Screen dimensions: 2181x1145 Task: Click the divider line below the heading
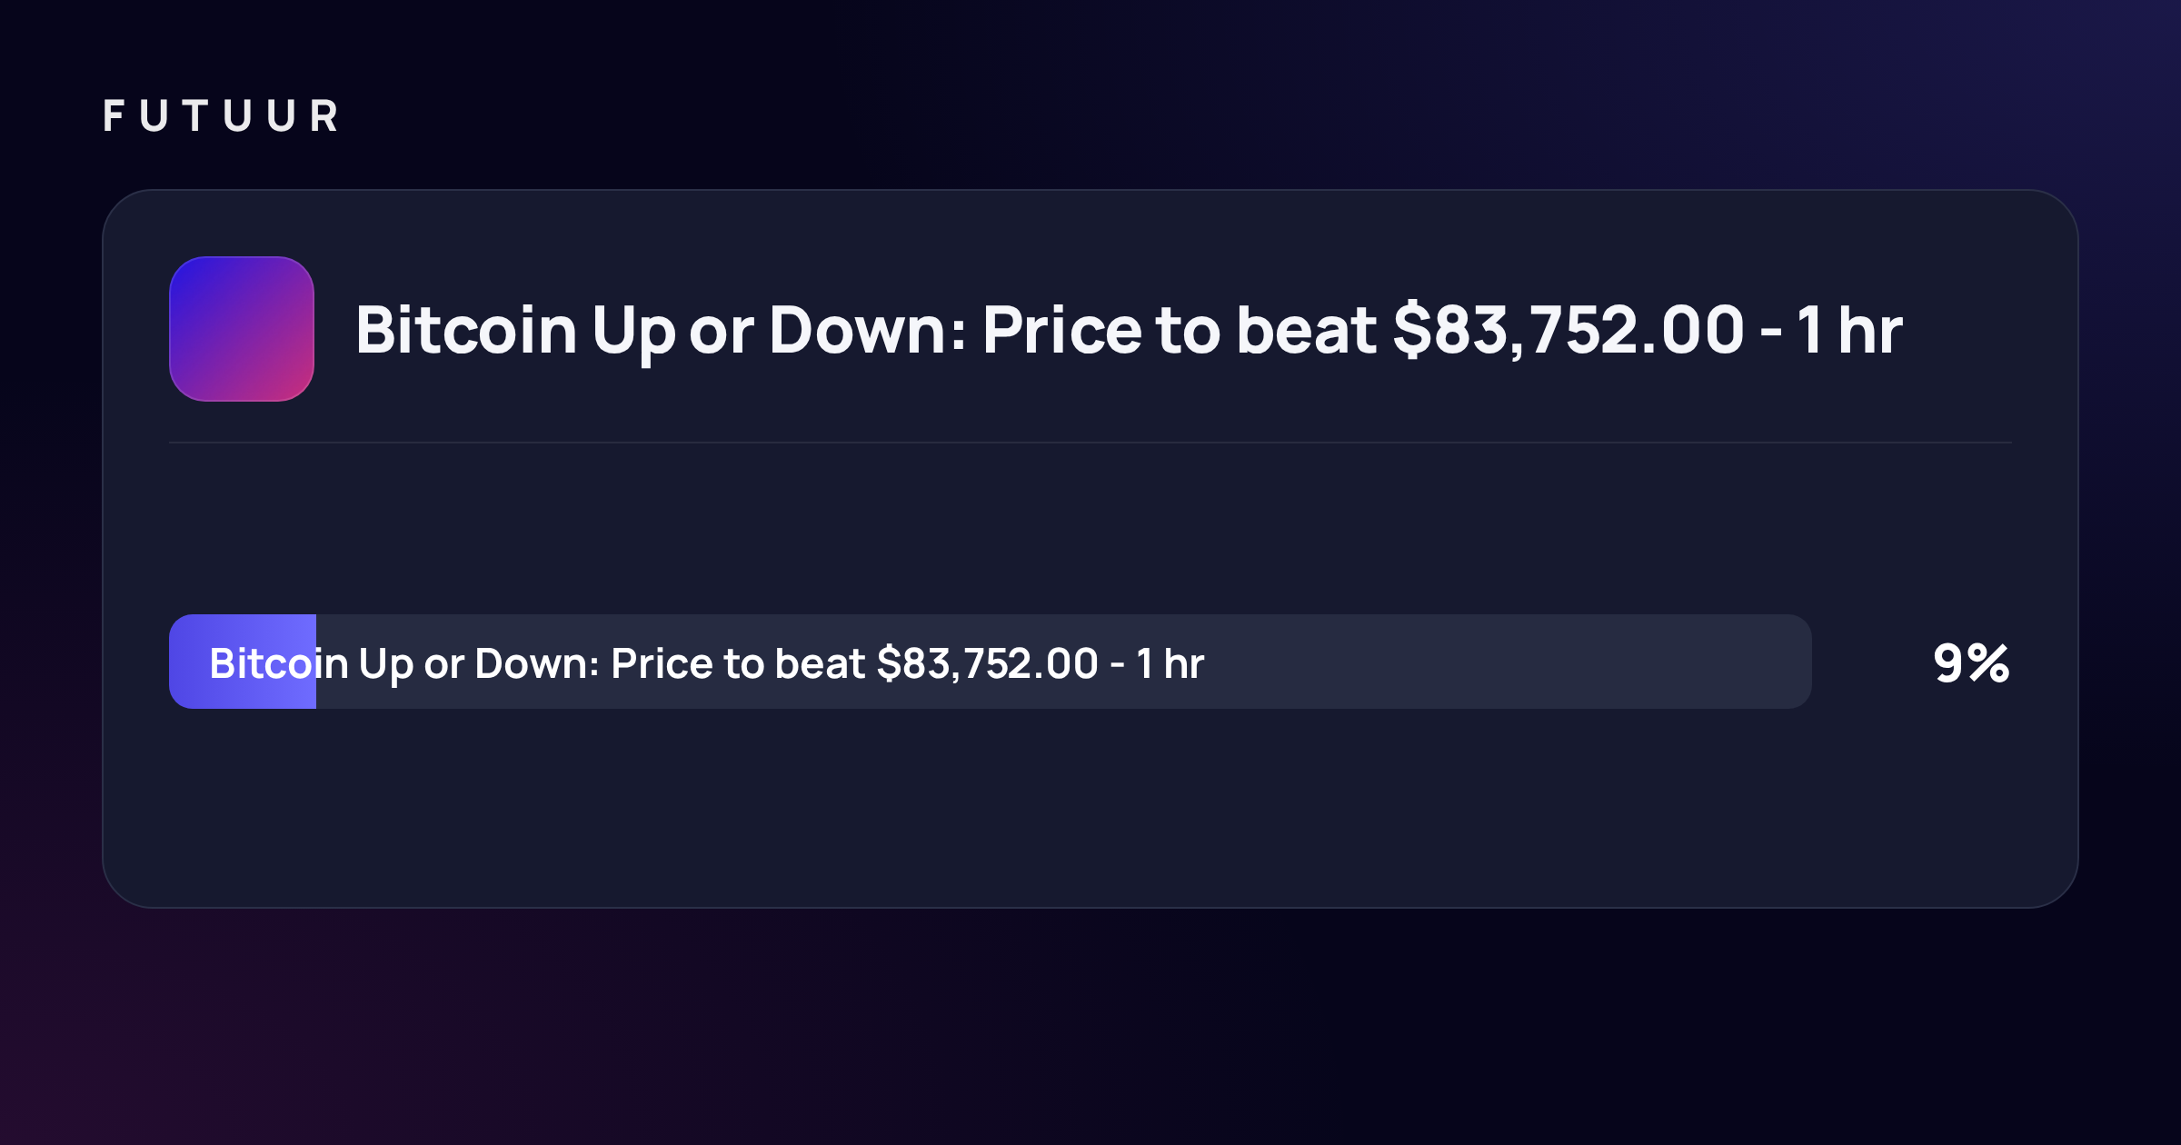(x=1090, y=443)
